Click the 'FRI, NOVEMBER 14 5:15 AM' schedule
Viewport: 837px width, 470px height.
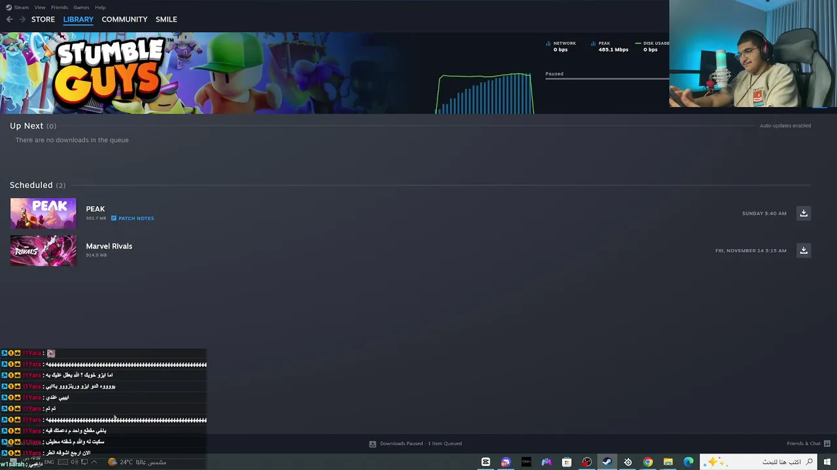(751, 251)
